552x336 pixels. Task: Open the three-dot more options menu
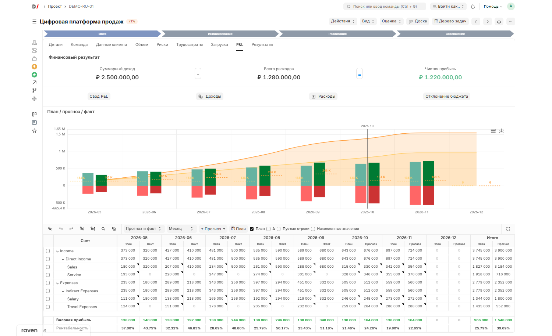(x=511, y=22)
